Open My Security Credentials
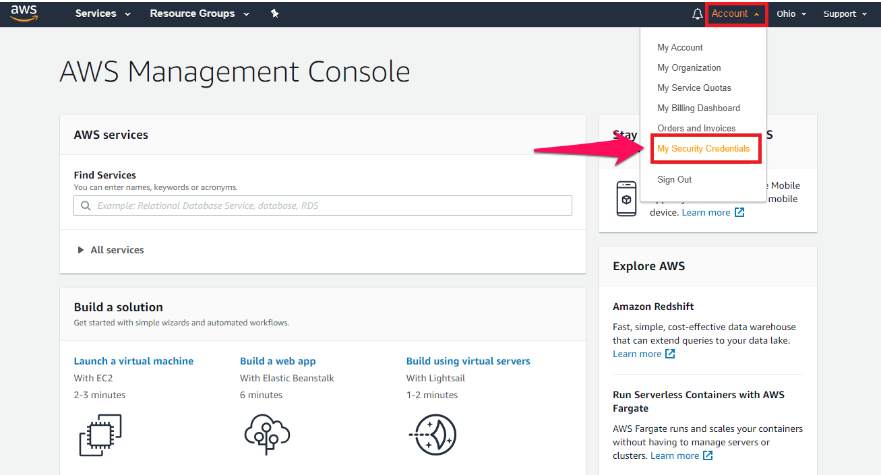881x475 pixels. 704,148
